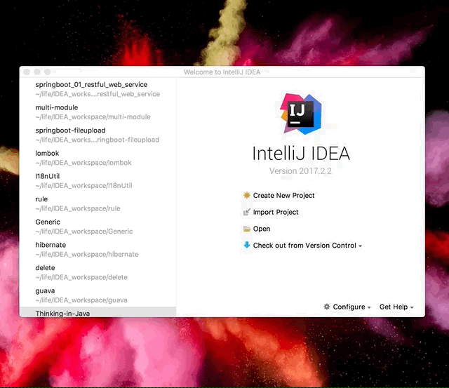Open the rule recent project
Image resolution: width=449 pixels, height=388 pixels.
[x=98, y=203]
